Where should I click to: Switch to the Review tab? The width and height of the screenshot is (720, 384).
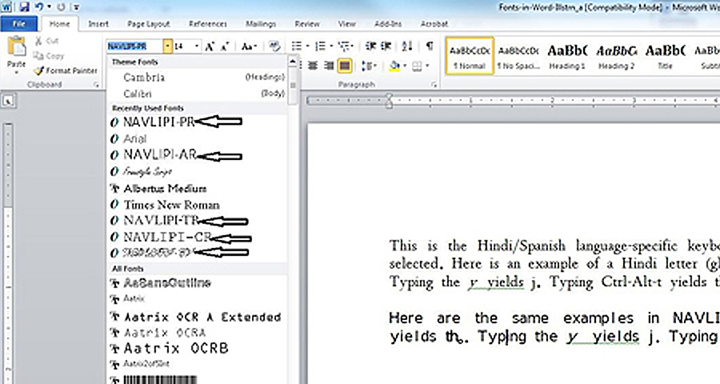tap(306, 24)
